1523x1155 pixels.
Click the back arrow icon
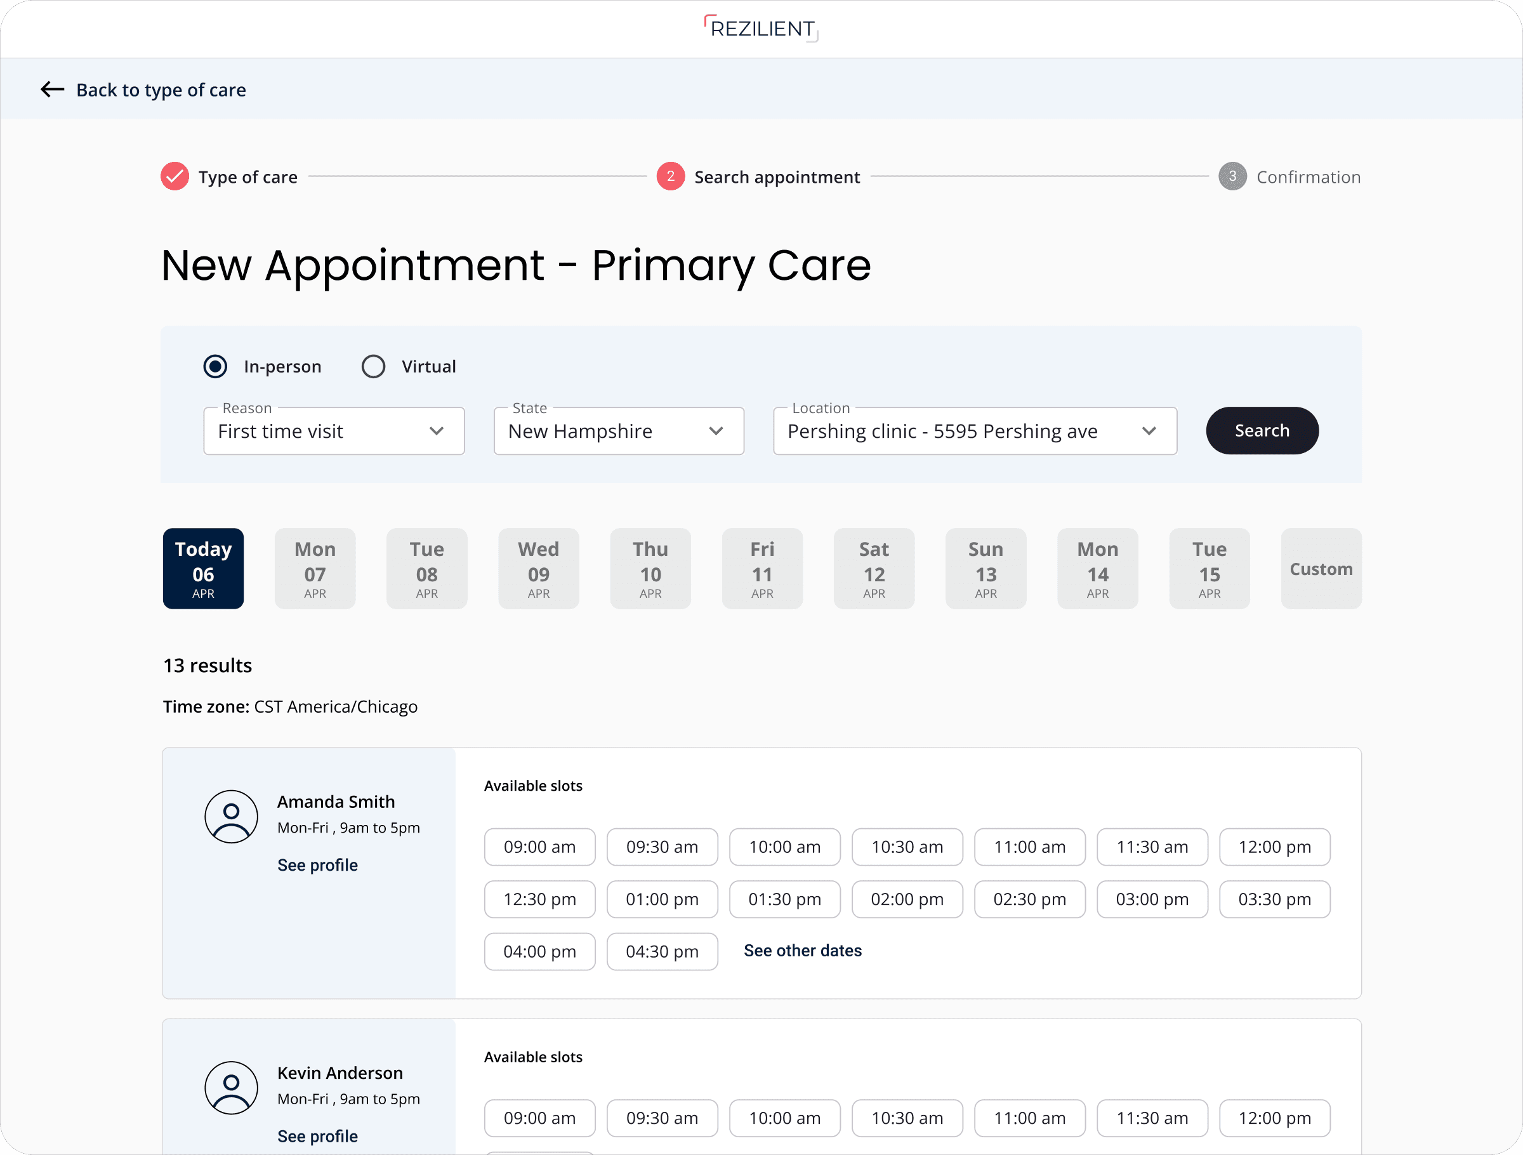click(x=52, y=89)
